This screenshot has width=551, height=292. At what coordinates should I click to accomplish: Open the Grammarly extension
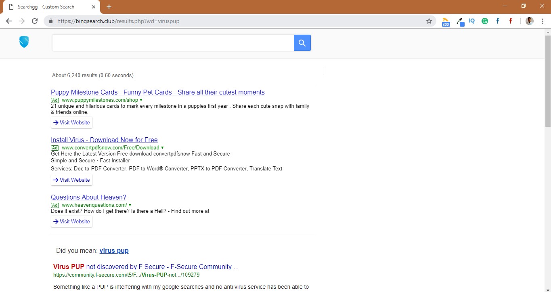tap(484, 21)
